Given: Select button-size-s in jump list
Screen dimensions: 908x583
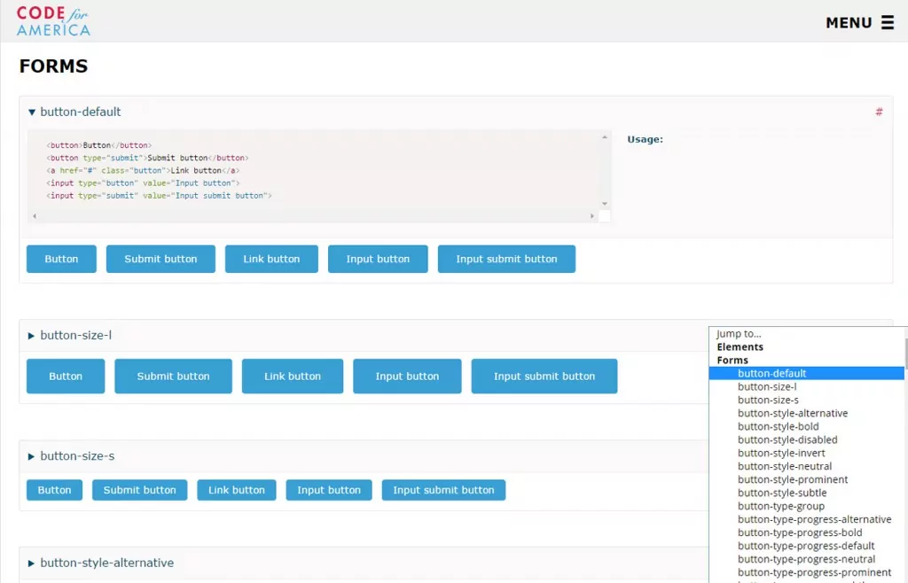Looking at the screenshot, I should [x=806, y=400].
